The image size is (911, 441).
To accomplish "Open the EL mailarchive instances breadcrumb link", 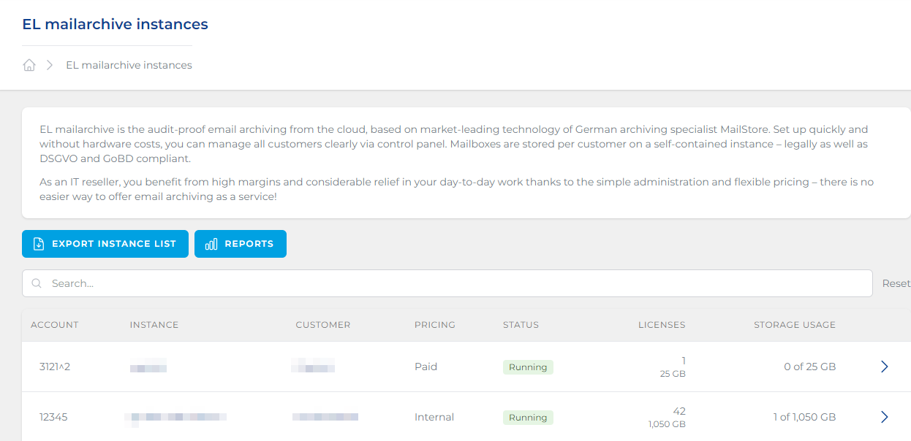I will click(129, 65).
